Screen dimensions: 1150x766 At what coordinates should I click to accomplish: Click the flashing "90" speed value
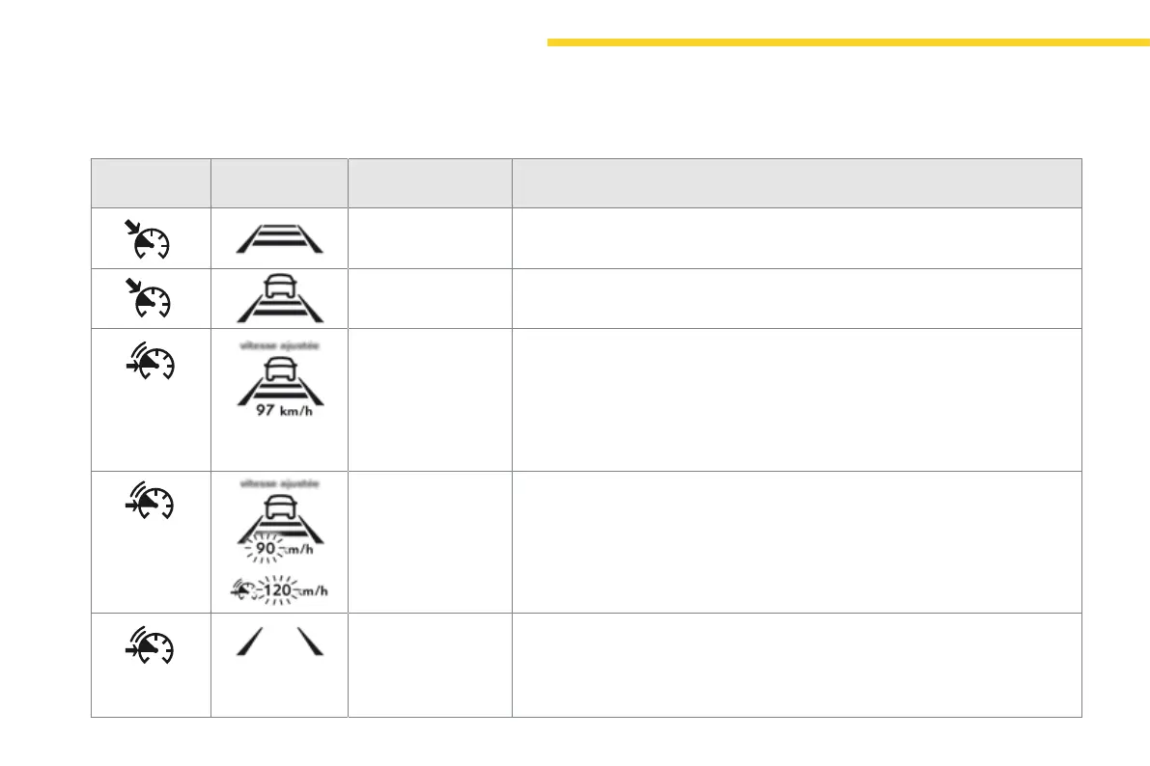(x=266, y=551)
